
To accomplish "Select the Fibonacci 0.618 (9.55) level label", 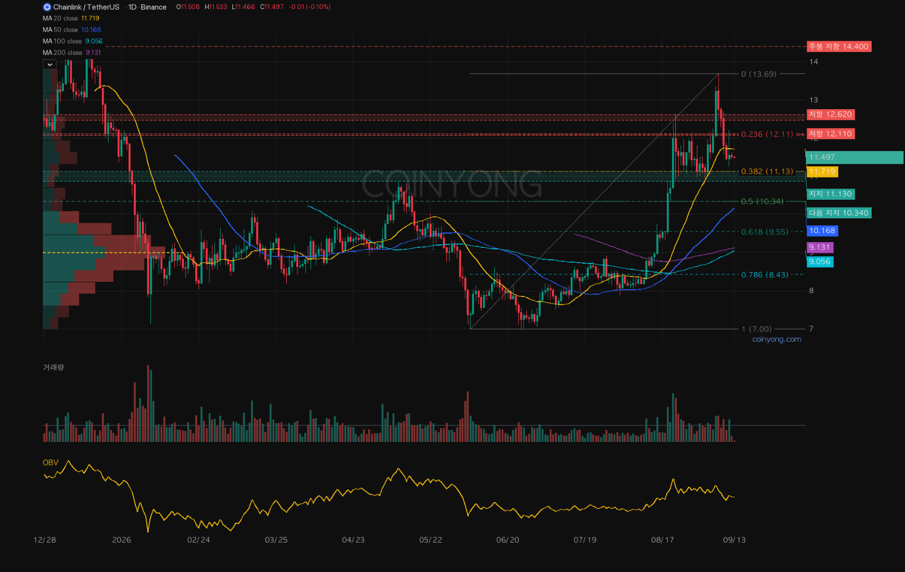I will click(765, 232).
